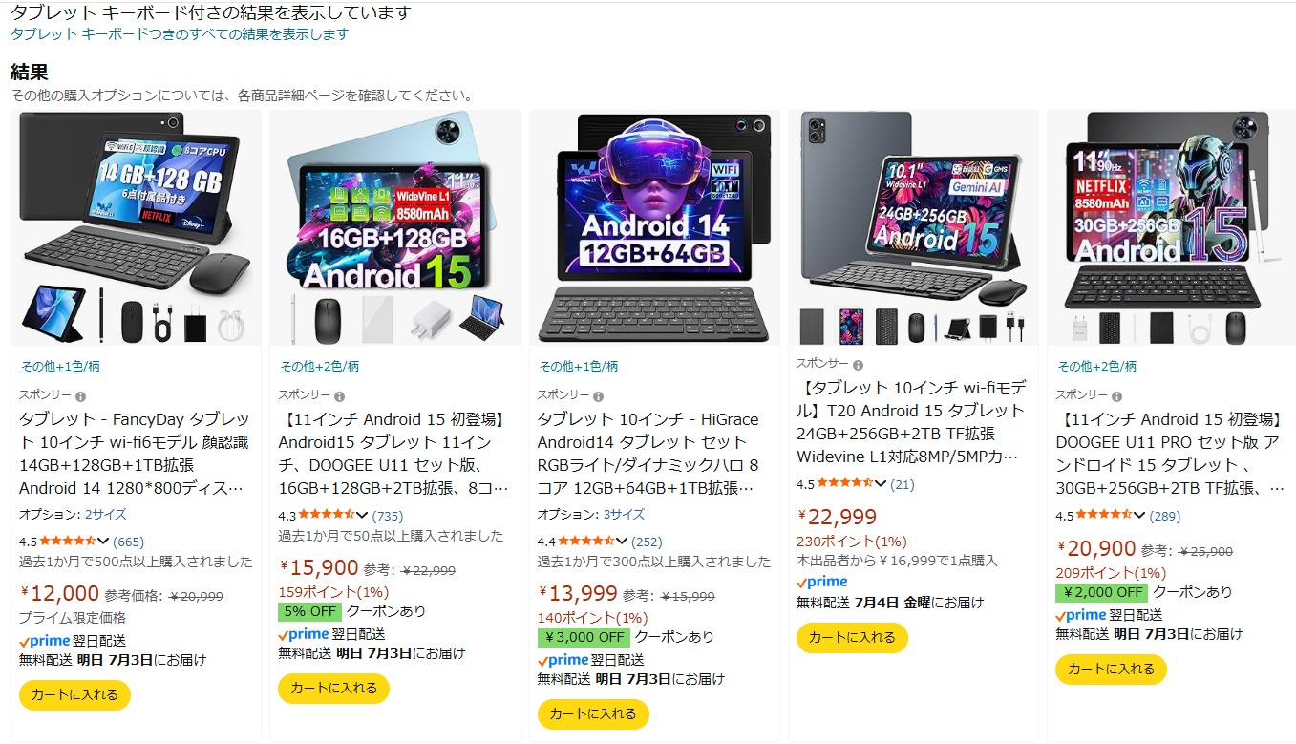Open DOOGEE 16GB+128GB Android 15 product image
The width and height of the screenshot is (1296, 744).
point(395,228)
